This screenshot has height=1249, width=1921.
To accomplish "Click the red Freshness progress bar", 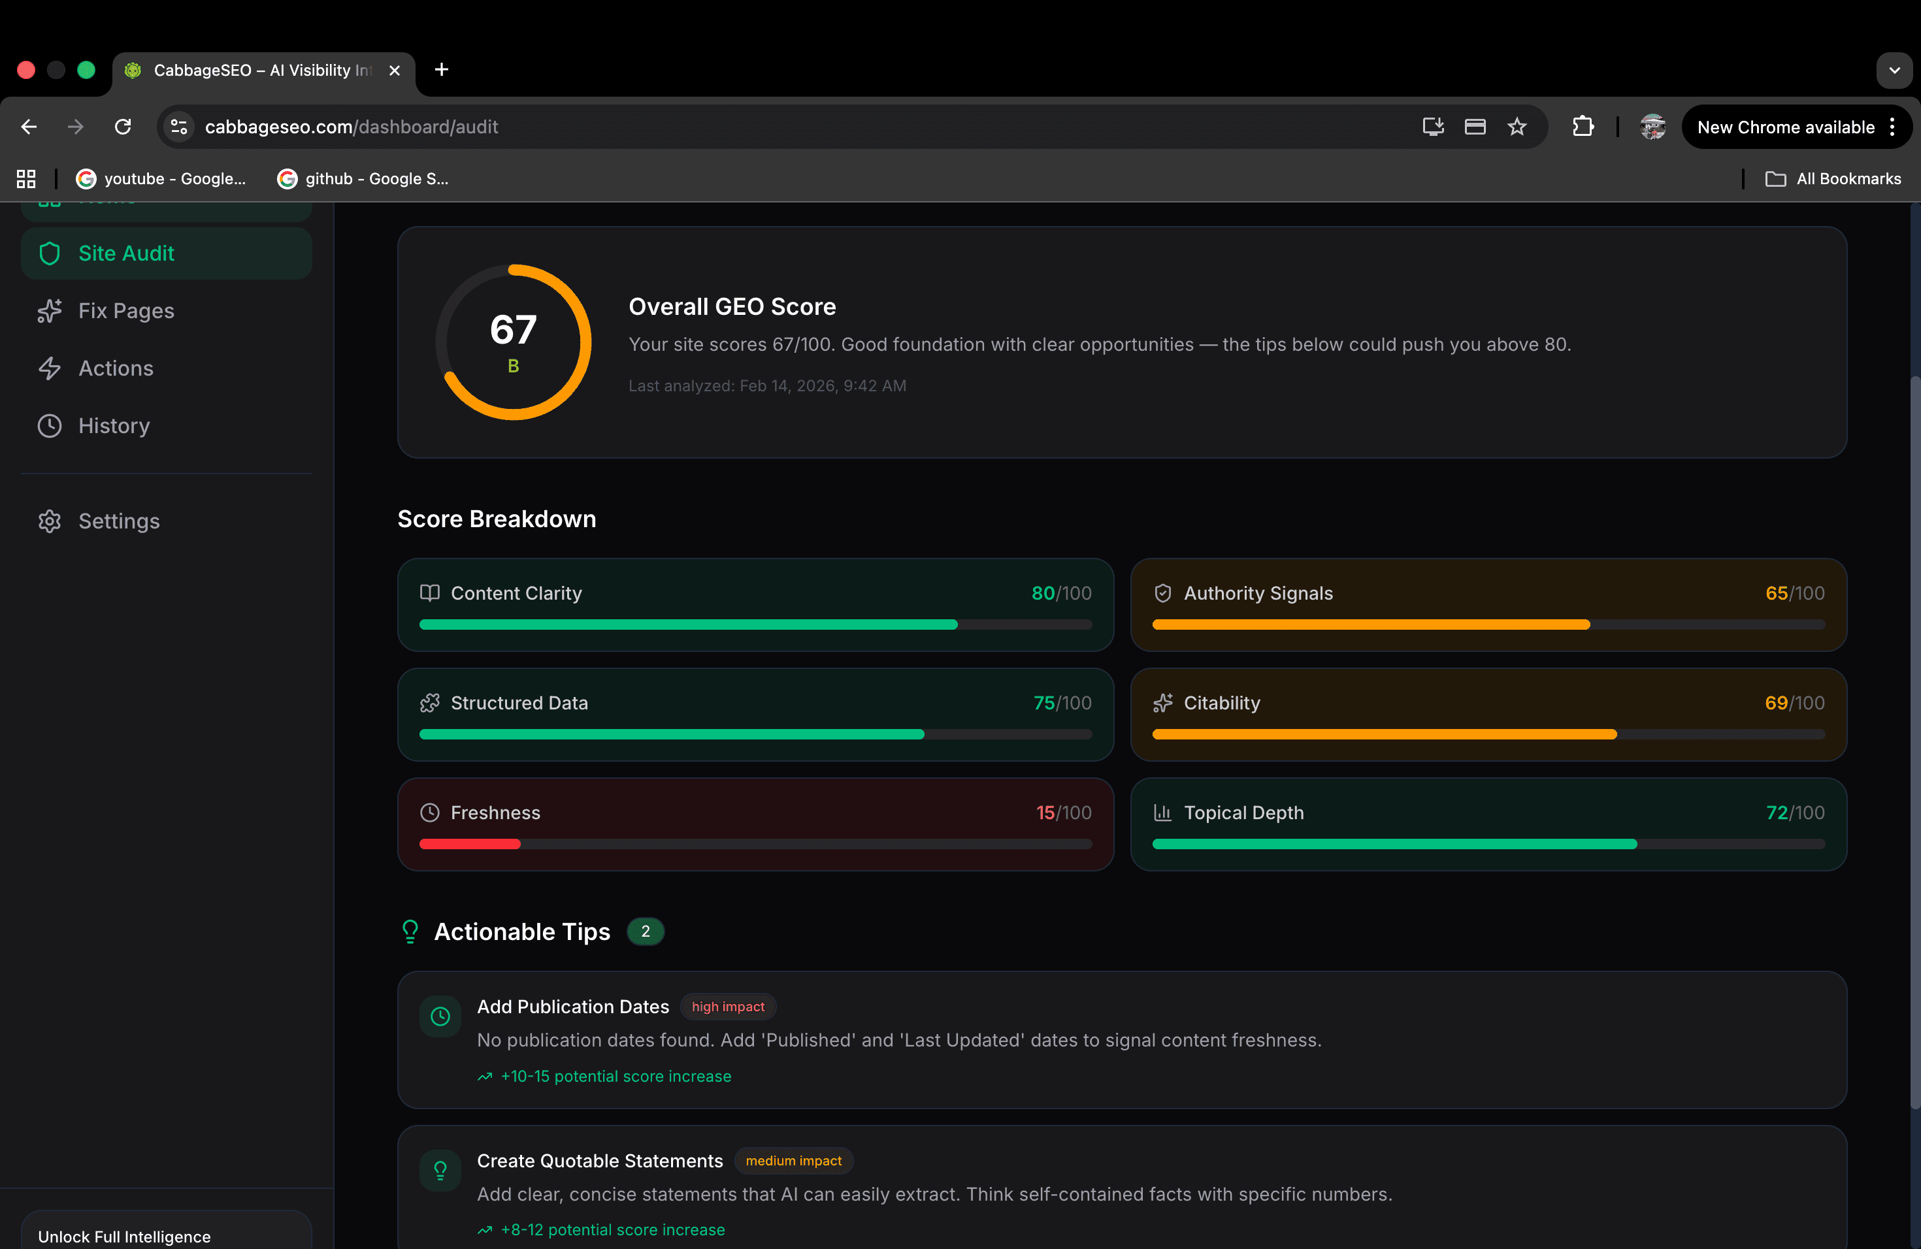I will tap(470, 844).
